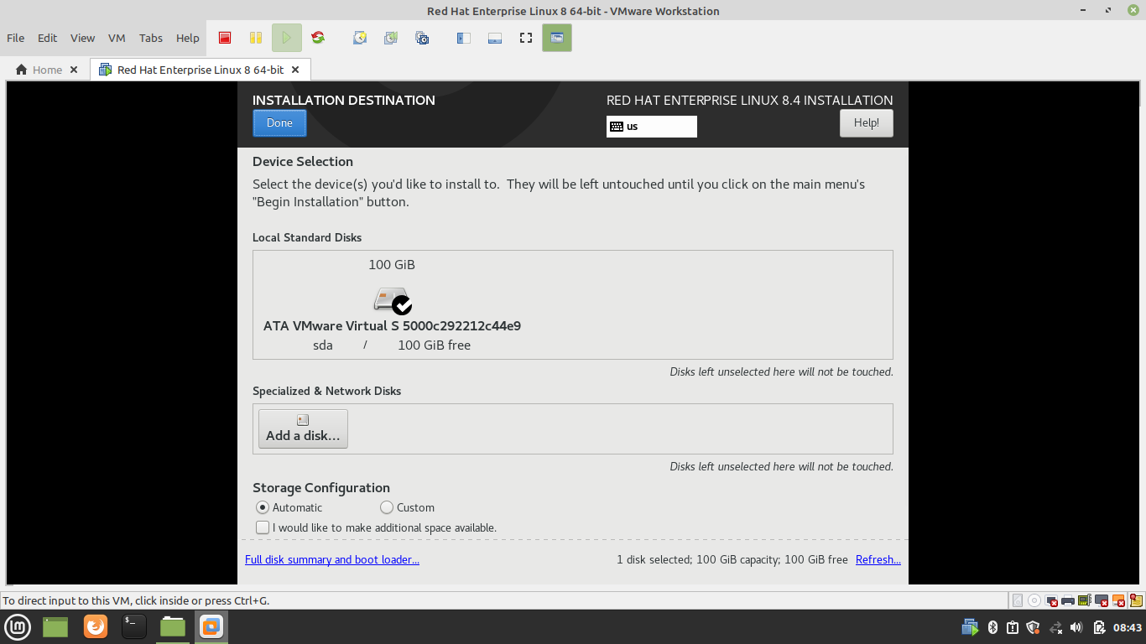
Task: Select the Automatic storage configuration radio
Action: [263, 507]
